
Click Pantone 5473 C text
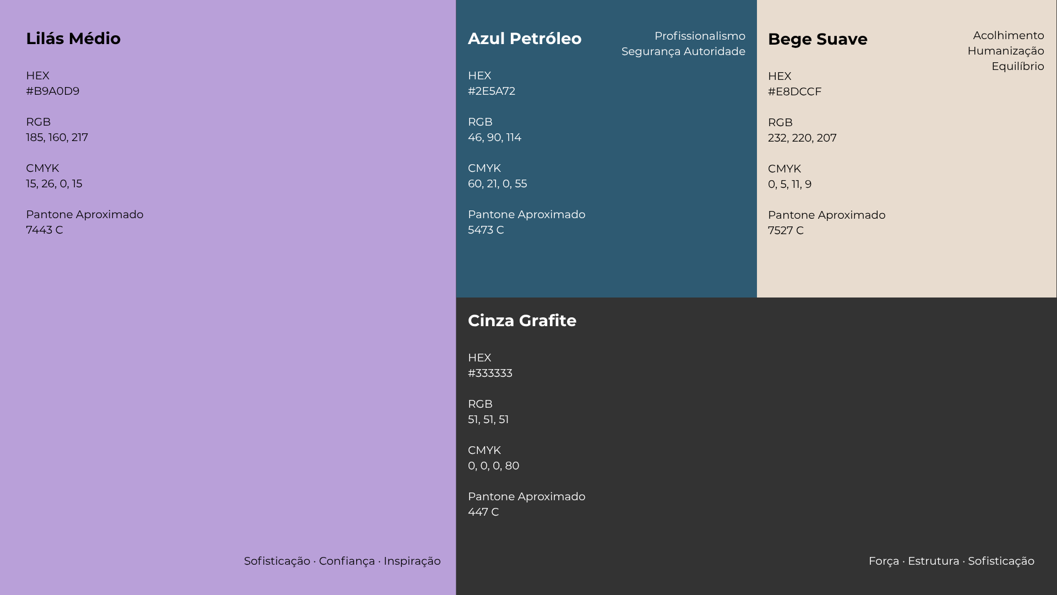(x=486, y=230)
